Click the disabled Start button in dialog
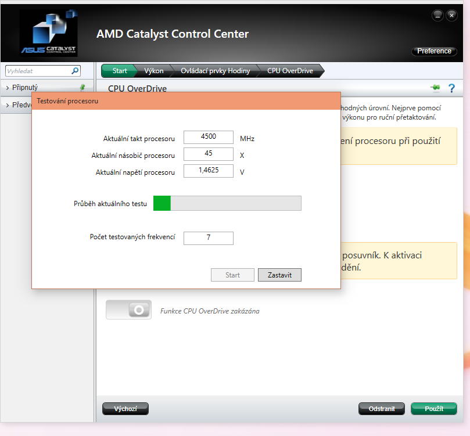Viewport: 470px width, 436px height. pos(232,275)
